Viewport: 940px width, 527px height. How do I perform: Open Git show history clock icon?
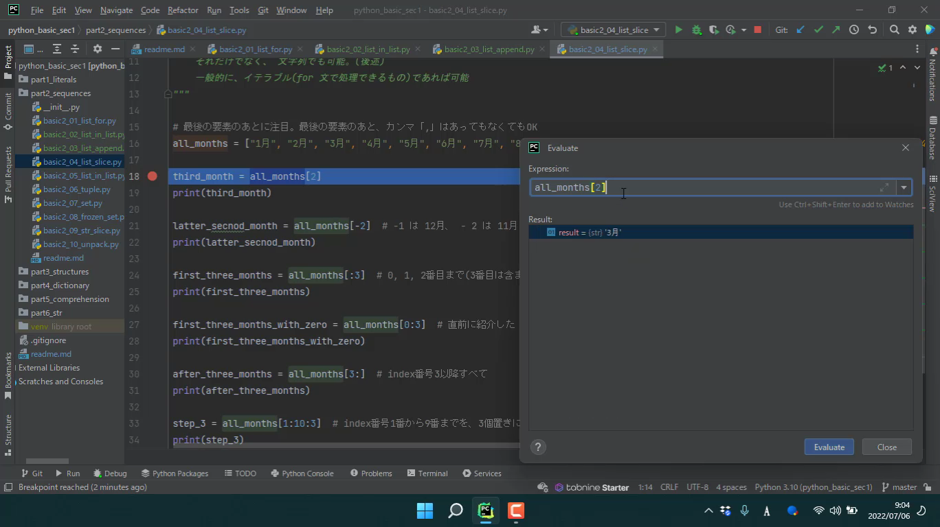point(853,30)
